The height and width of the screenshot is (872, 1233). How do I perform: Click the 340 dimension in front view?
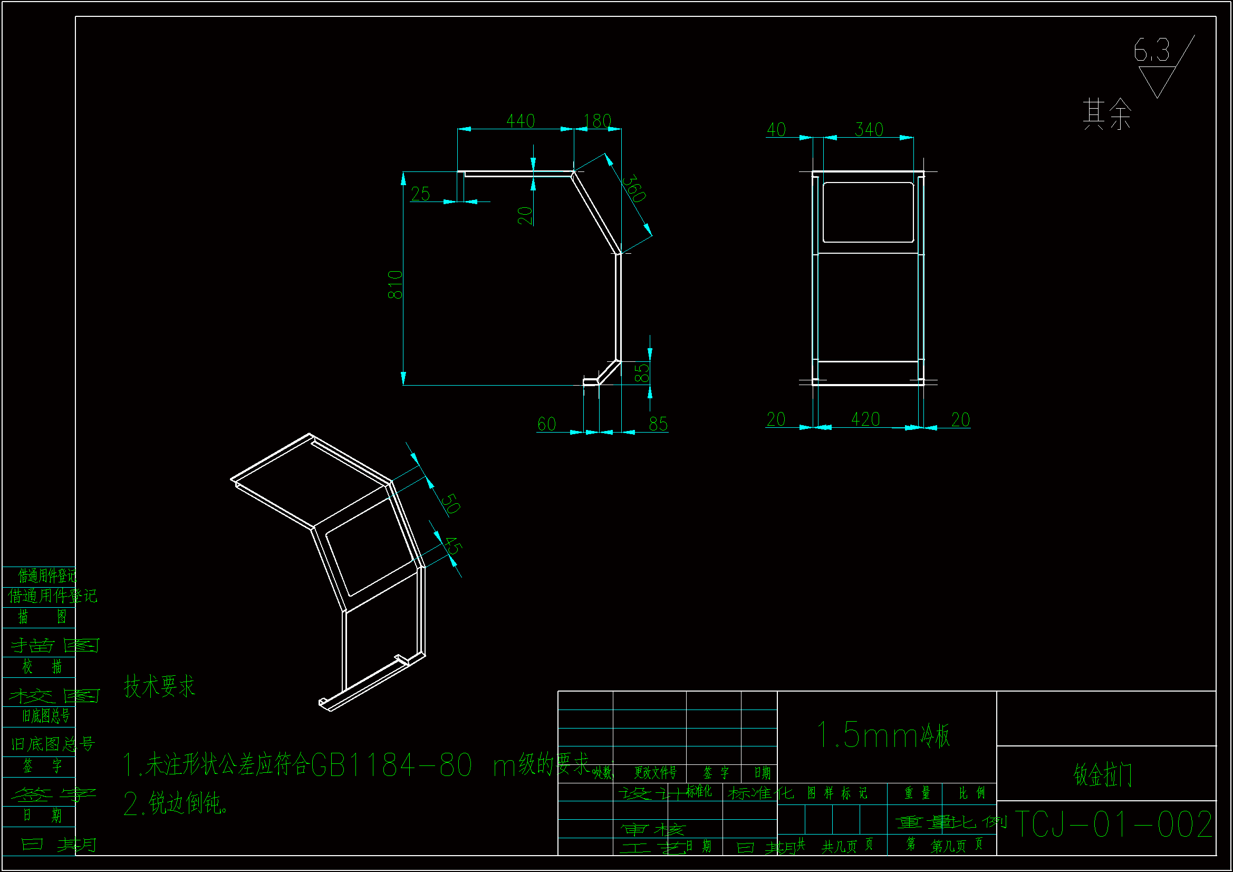[869, 129]
